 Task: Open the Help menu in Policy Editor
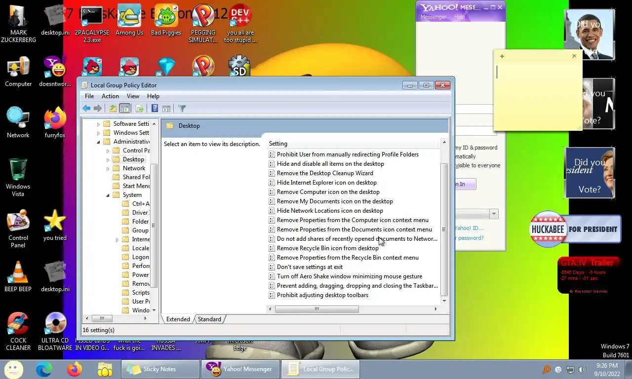click(153, 96)
